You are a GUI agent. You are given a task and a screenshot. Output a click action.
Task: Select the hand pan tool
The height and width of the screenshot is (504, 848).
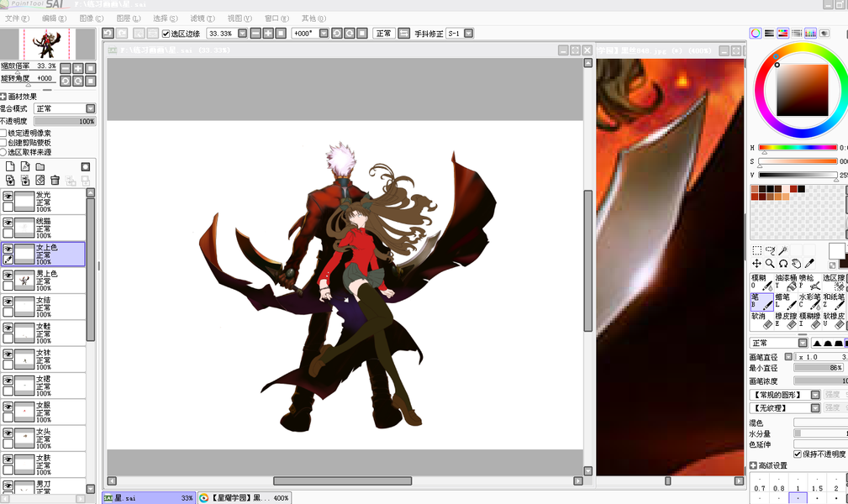pyautogui.click(x=796, y=264)
